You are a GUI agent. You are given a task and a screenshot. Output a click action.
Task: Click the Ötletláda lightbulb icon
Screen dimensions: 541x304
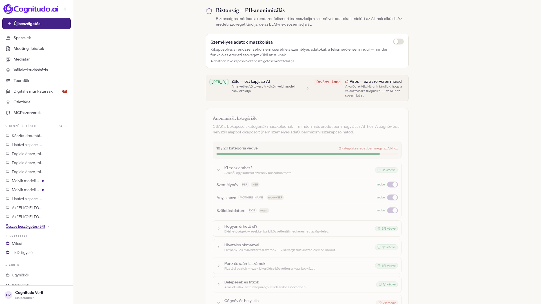(x=8, y=102)
